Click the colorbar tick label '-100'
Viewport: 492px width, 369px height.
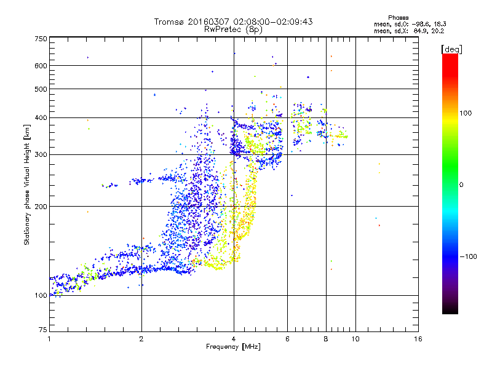point(468,256)
